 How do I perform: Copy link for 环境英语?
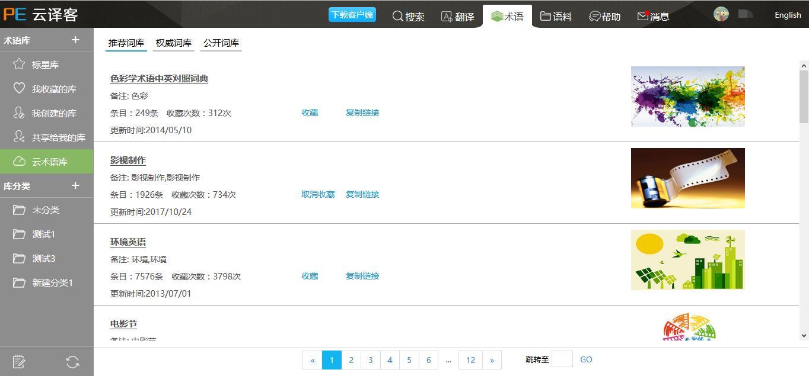pyautogui.click(x=362, y=276)
